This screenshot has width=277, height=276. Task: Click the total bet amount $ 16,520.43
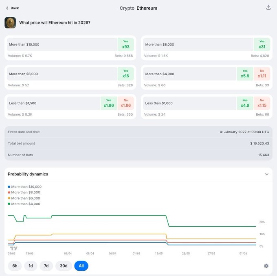coord(259,143)
